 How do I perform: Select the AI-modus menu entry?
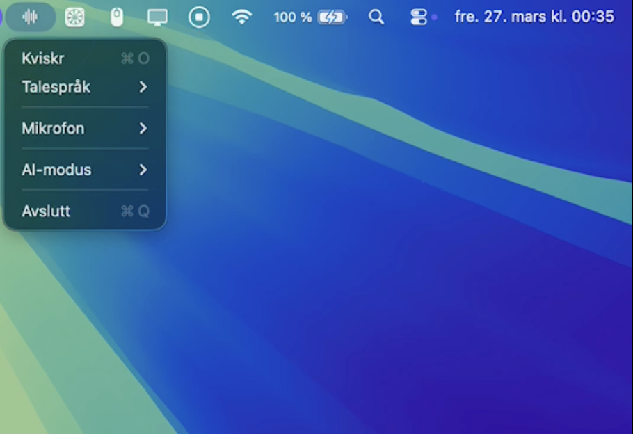click(57, 170)
